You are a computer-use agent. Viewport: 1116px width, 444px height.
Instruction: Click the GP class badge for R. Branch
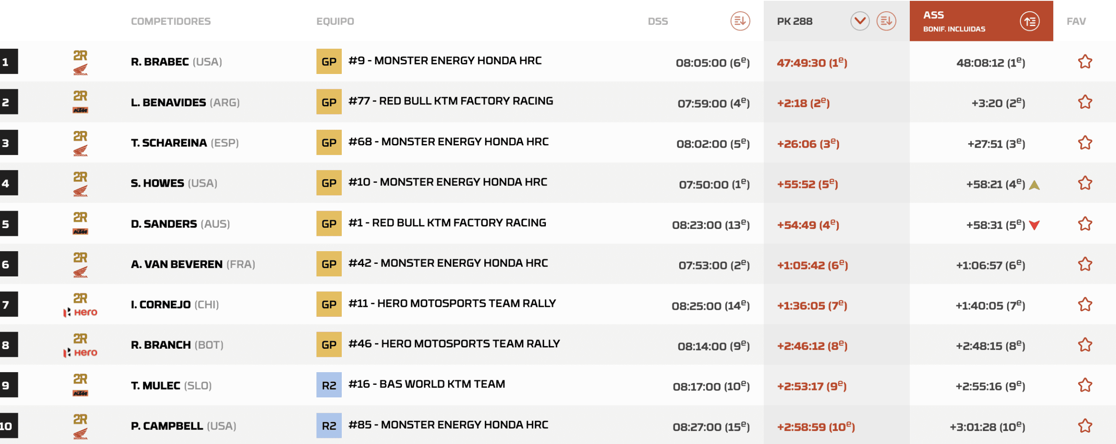pos(329,345)
